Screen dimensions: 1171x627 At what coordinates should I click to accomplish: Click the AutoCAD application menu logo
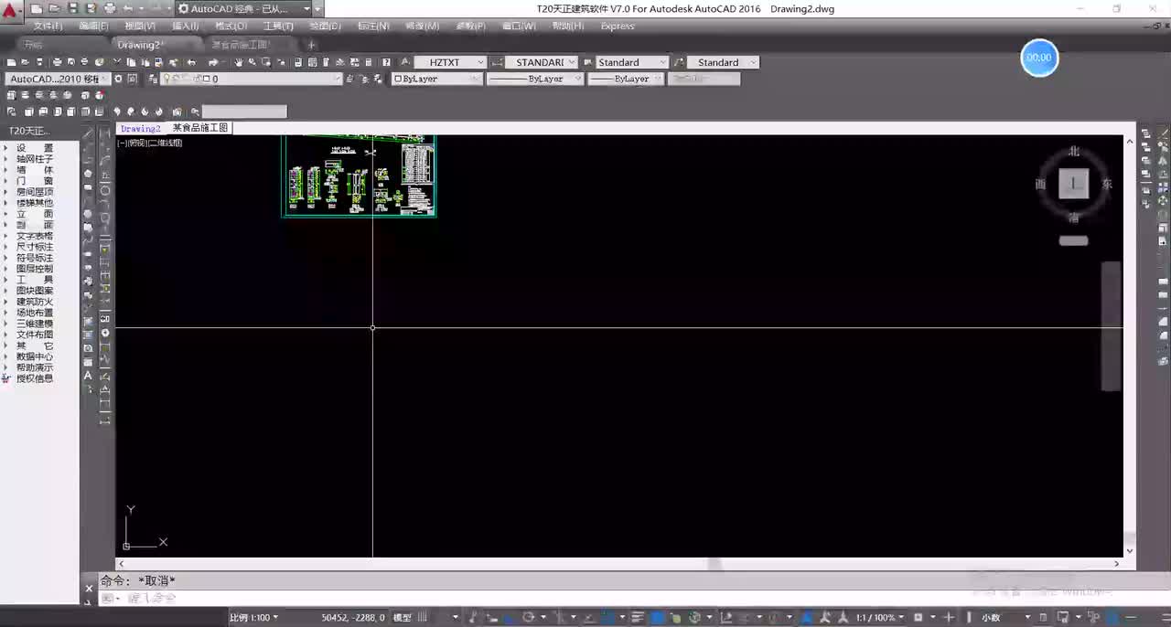(x=9, y=10)
